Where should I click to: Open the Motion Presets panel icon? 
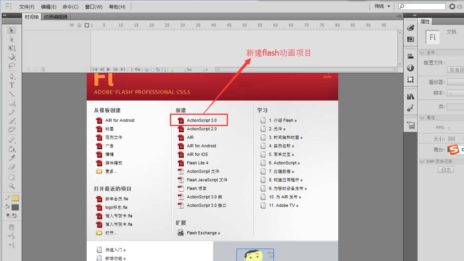tap(411, 108)
